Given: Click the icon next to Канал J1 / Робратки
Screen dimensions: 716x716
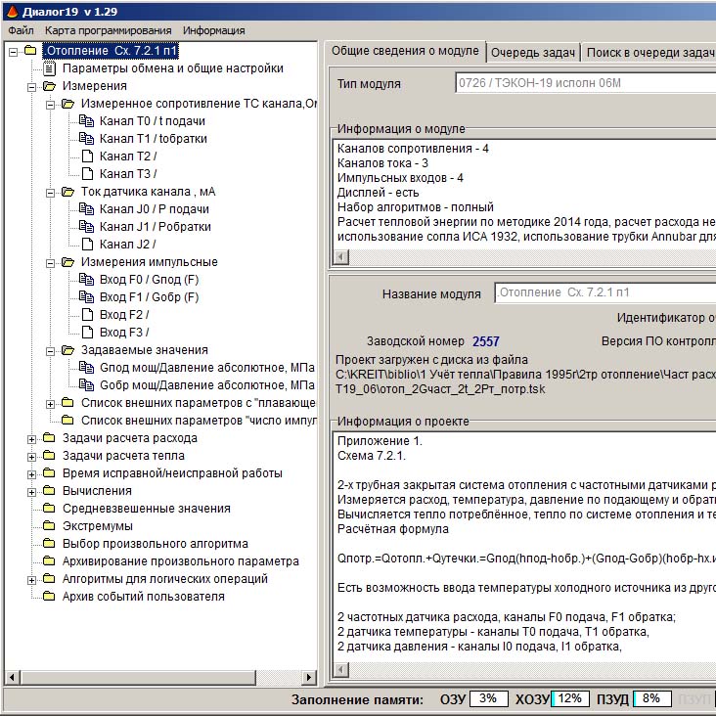Looking at the screenshot, I should pyautogui.click(x=86, y=227).
